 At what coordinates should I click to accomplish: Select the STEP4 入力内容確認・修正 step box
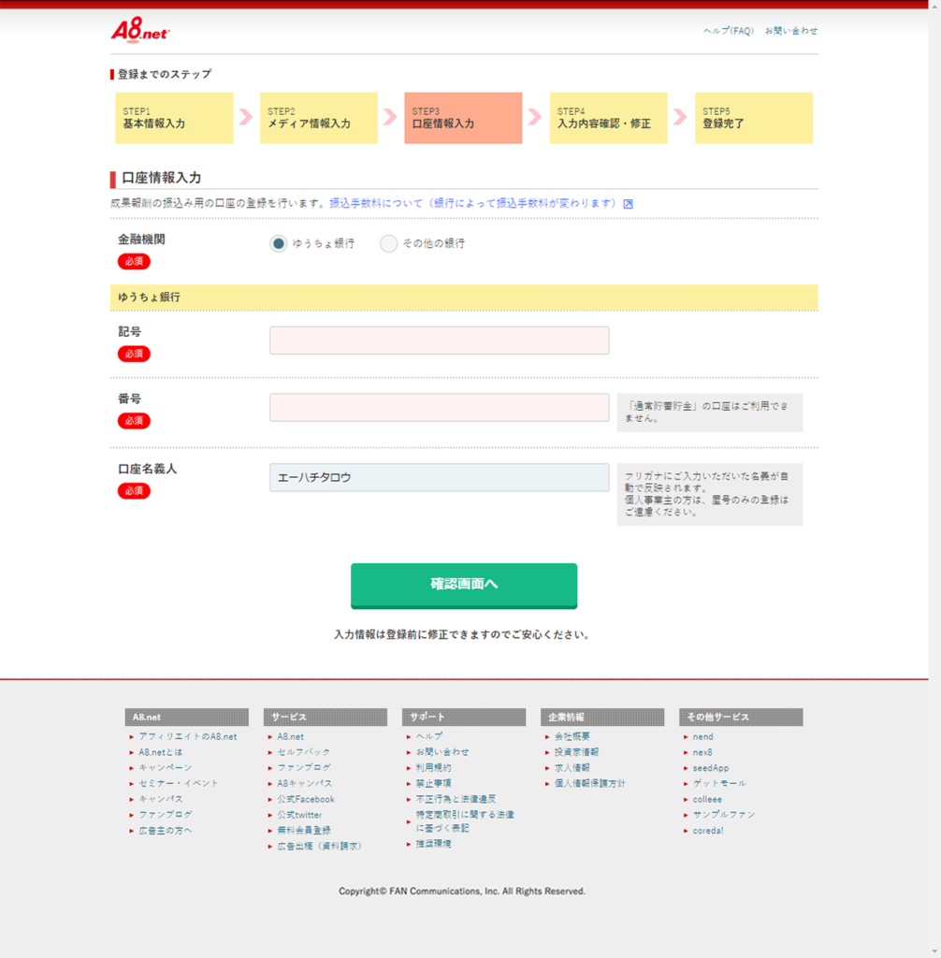609,118
